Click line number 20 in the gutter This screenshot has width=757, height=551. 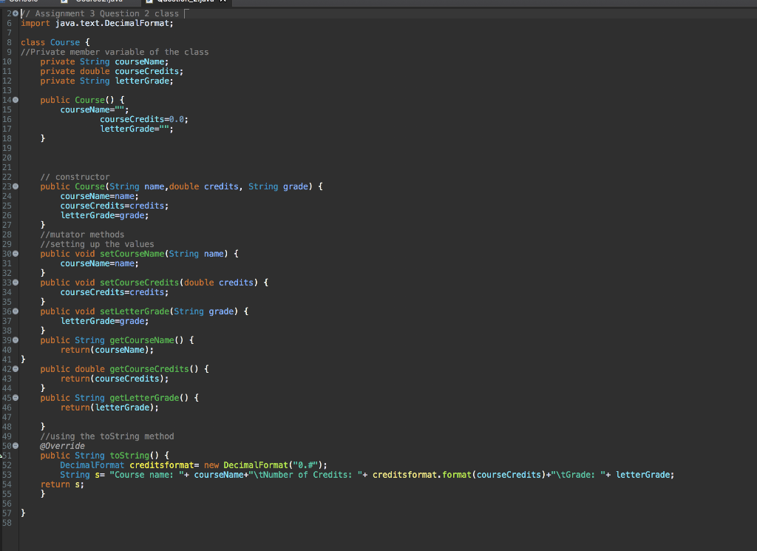click(x=7, y=158)
